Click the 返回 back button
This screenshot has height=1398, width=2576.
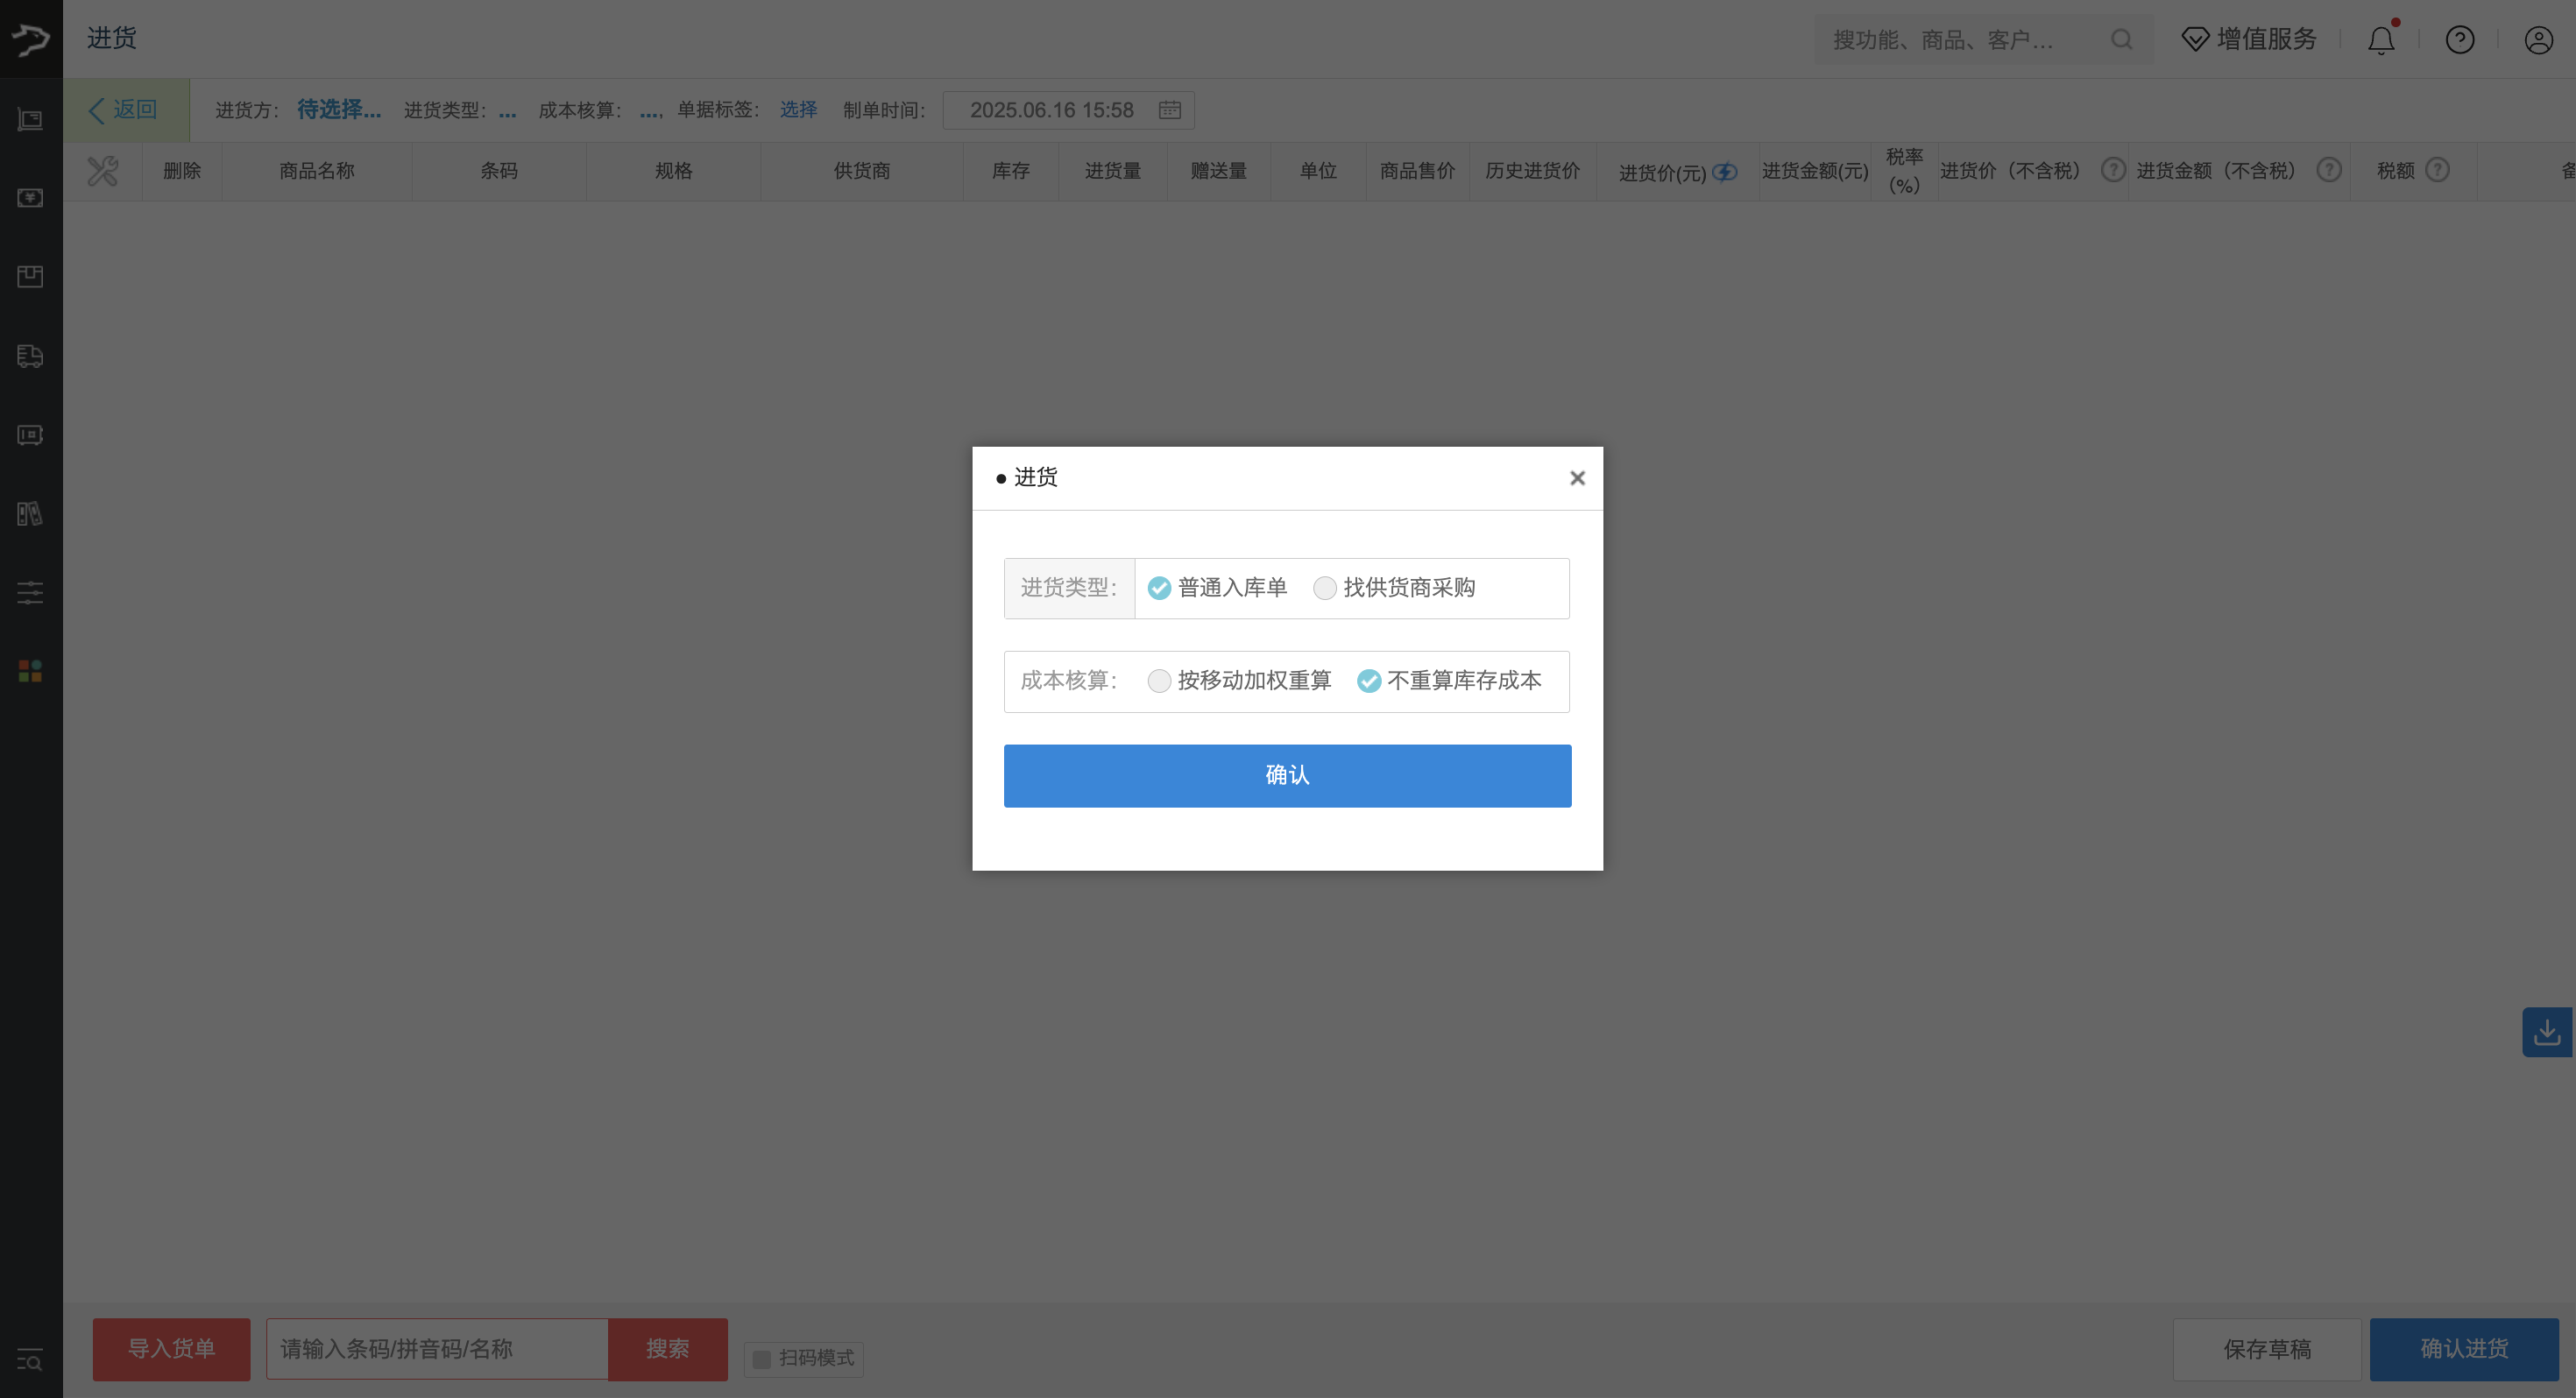pos(126,109)
